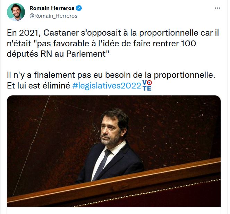Viewport: 230px width, 214px height.
Task: Click the VOTE hashmoji icon
Action: 147,85
